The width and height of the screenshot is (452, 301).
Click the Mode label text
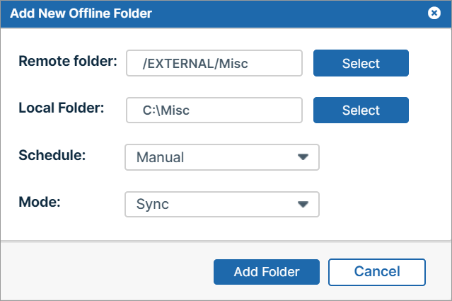(40, 202)
